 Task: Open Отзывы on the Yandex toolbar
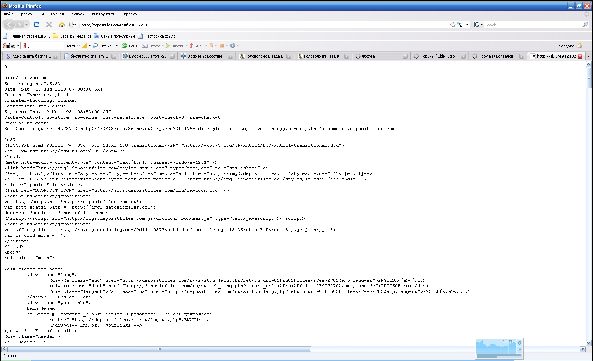point(104,46)
